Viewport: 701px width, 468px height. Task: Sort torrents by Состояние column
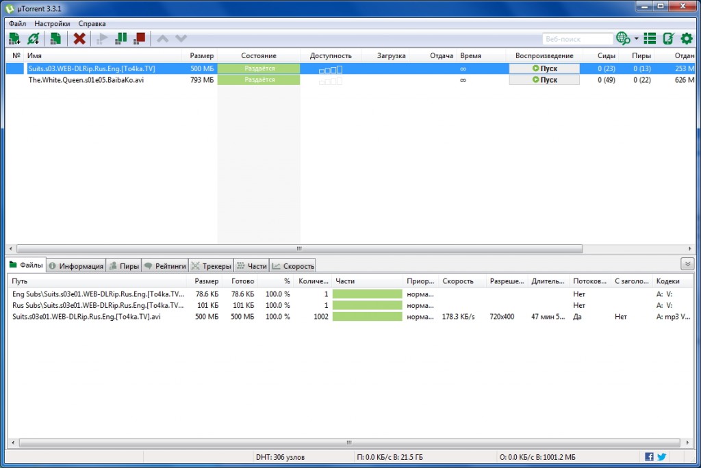click(x=259, y=55)
